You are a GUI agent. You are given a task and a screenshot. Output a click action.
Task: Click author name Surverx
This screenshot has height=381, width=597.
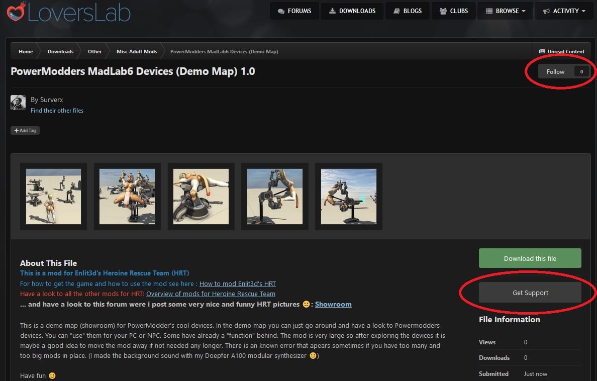51,100
